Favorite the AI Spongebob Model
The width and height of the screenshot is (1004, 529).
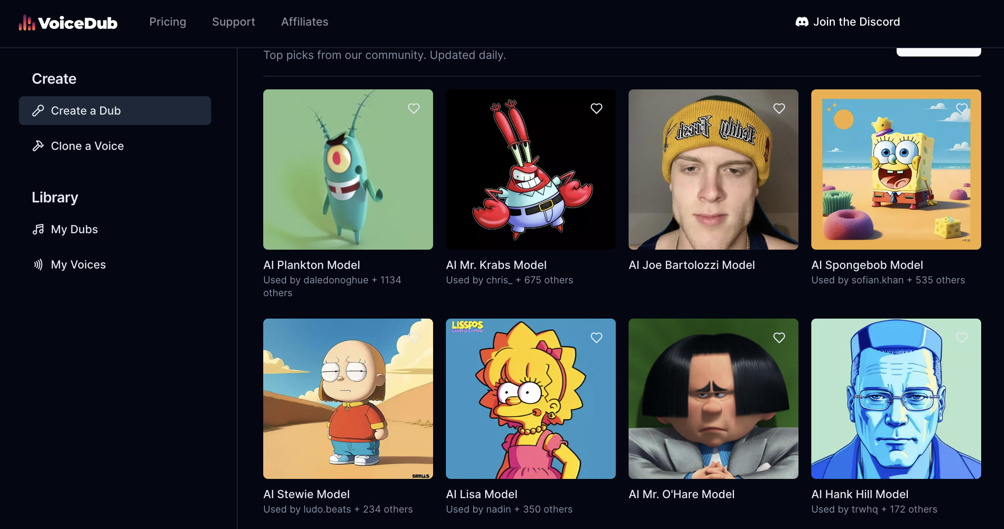tap(962, 109)
